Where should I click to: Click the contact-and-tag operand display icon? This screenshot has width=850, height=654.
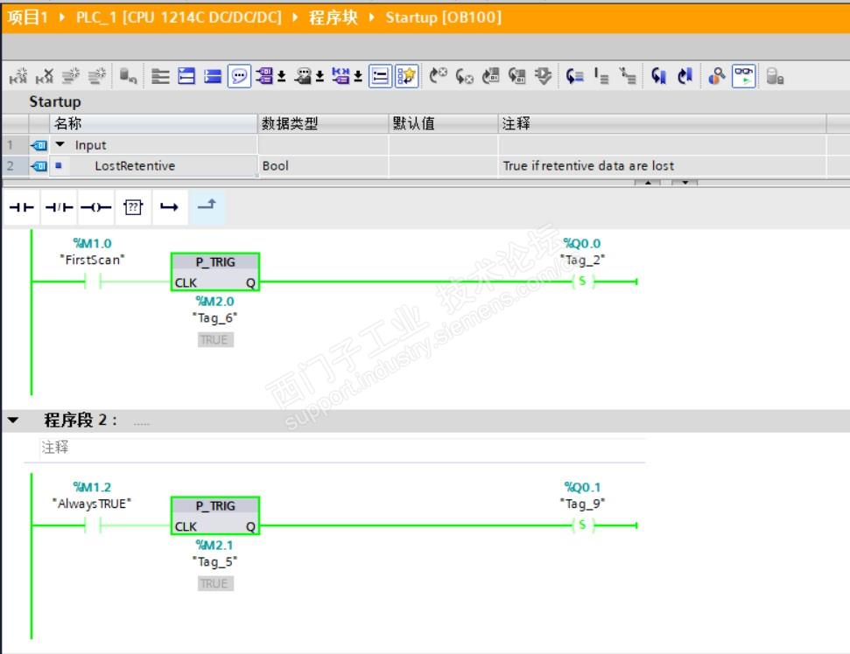point(341,76)
